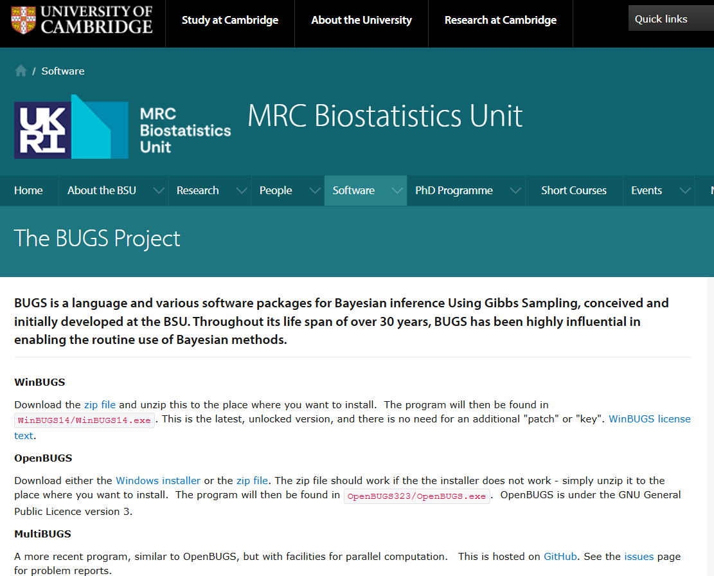Image resolution: width=714 pixels, height=576 pixels.
Task: Download the WinBUGS zip file link
Action: pyautogui.click(x=100, y=405)
